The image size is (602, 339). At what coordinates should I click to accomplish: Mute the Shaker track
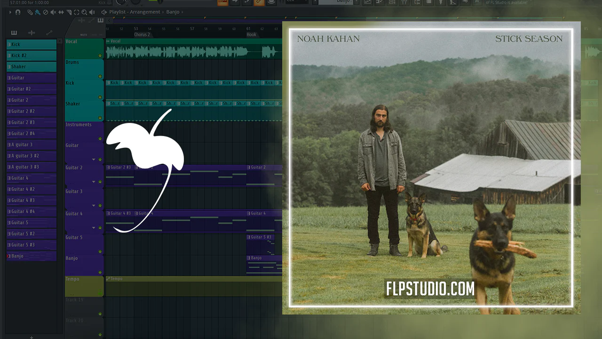[x=100, y=118]
